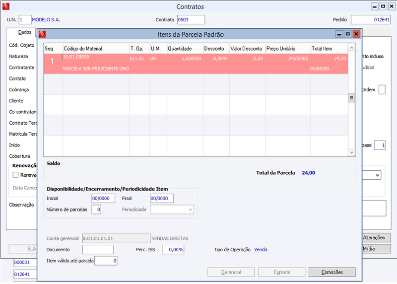Click the field next to 'base' showing 1
This screenshot has width=397, height=284.
click(380, 145)
